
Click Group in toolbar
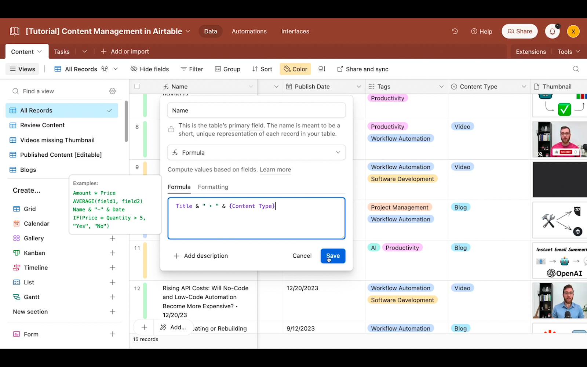pyautogui.click(x=227, y=69)
